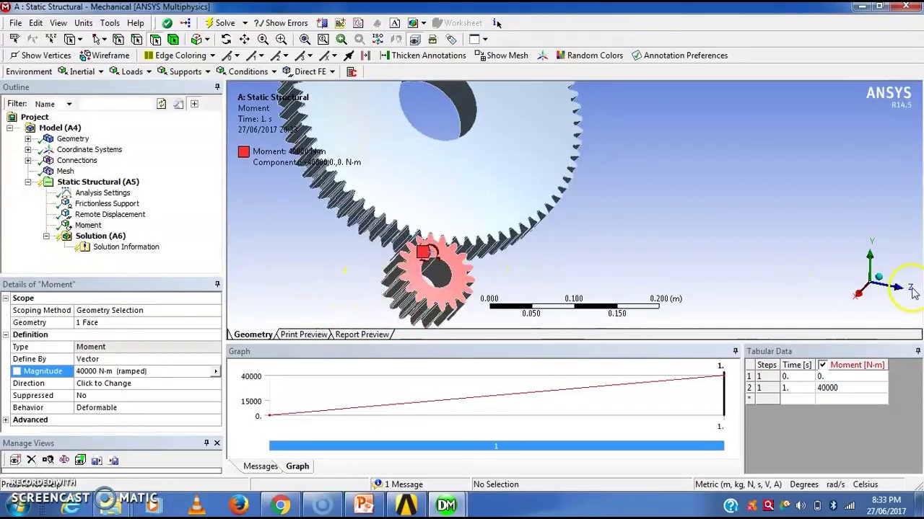Select Analysis Settings in the tree

(x=103, y=192)
